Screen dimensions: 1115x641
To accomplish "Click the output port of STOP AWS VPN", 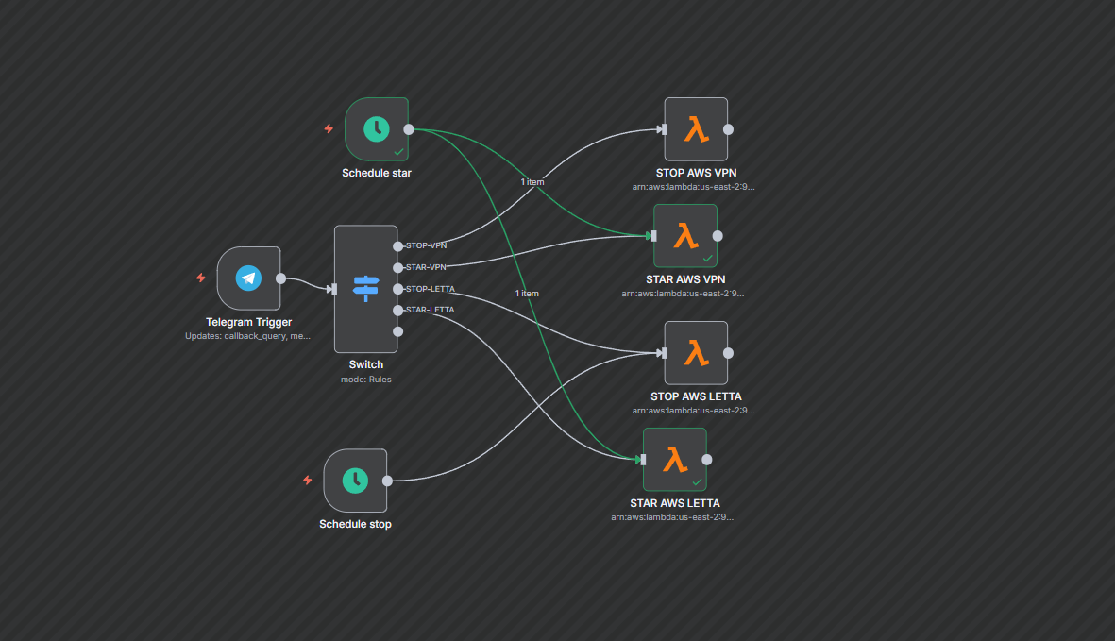I will [728, 129].
